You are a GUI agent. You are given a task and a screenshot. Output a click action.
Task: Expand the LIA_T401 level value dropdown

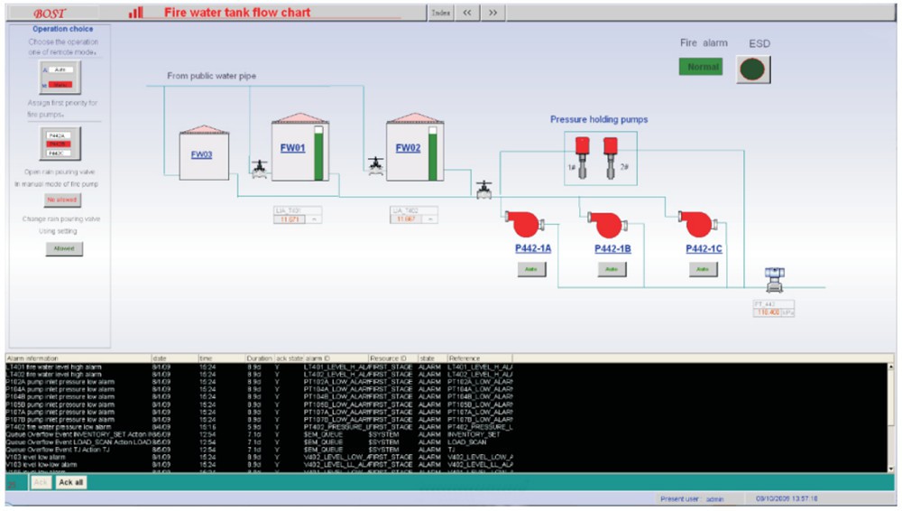pos(316,219)
